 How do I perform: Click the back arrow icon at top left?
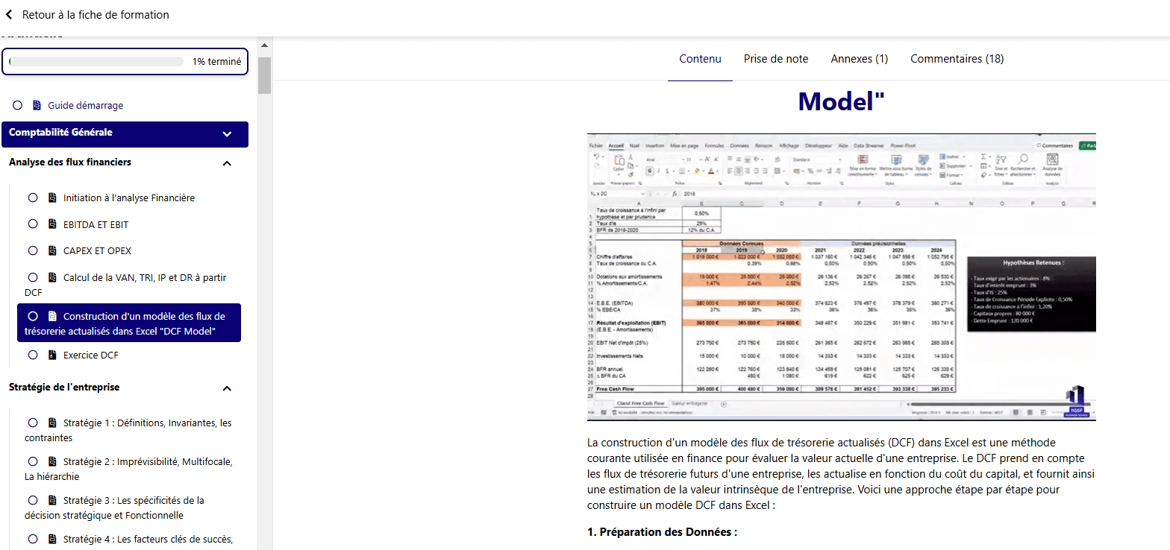coord(9,15)
